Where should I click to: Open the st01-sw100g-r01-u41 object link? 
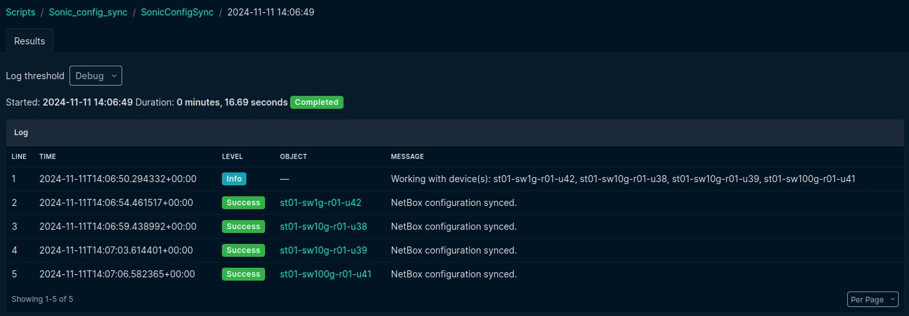click(326, 274)
